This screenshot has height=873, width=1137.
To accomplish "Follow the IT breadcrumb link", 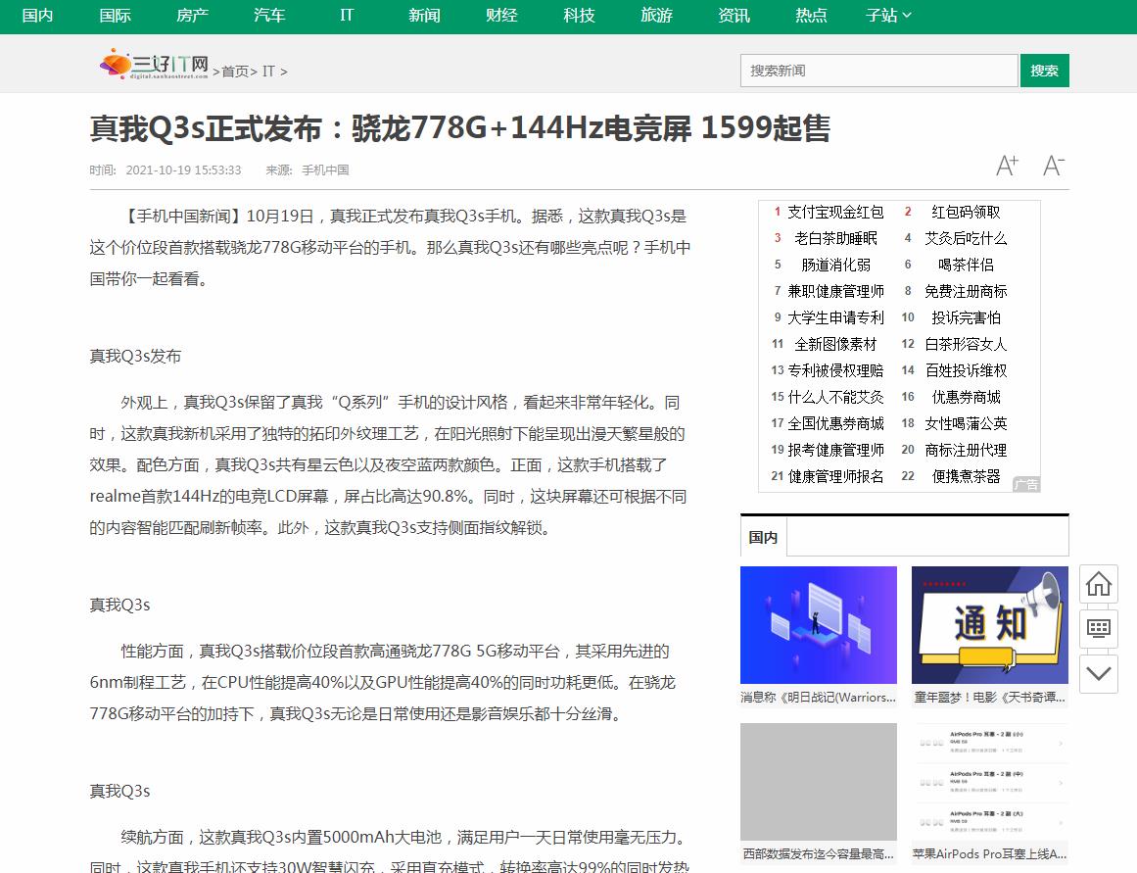I will click(x=268, y=72).
